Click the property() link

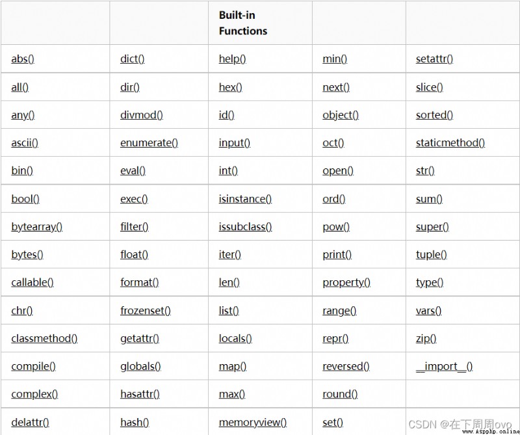[x=346, y=283]
